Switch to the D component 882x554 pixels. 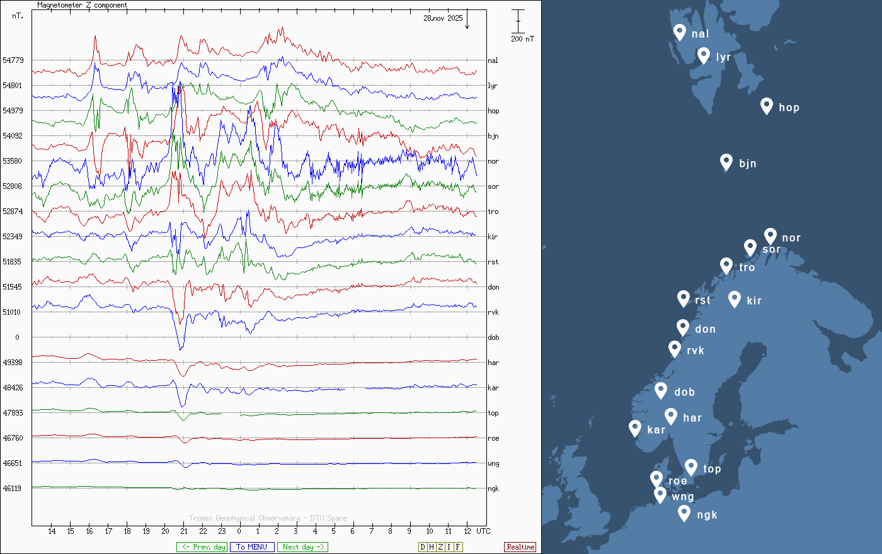click(x=423, y=547)
